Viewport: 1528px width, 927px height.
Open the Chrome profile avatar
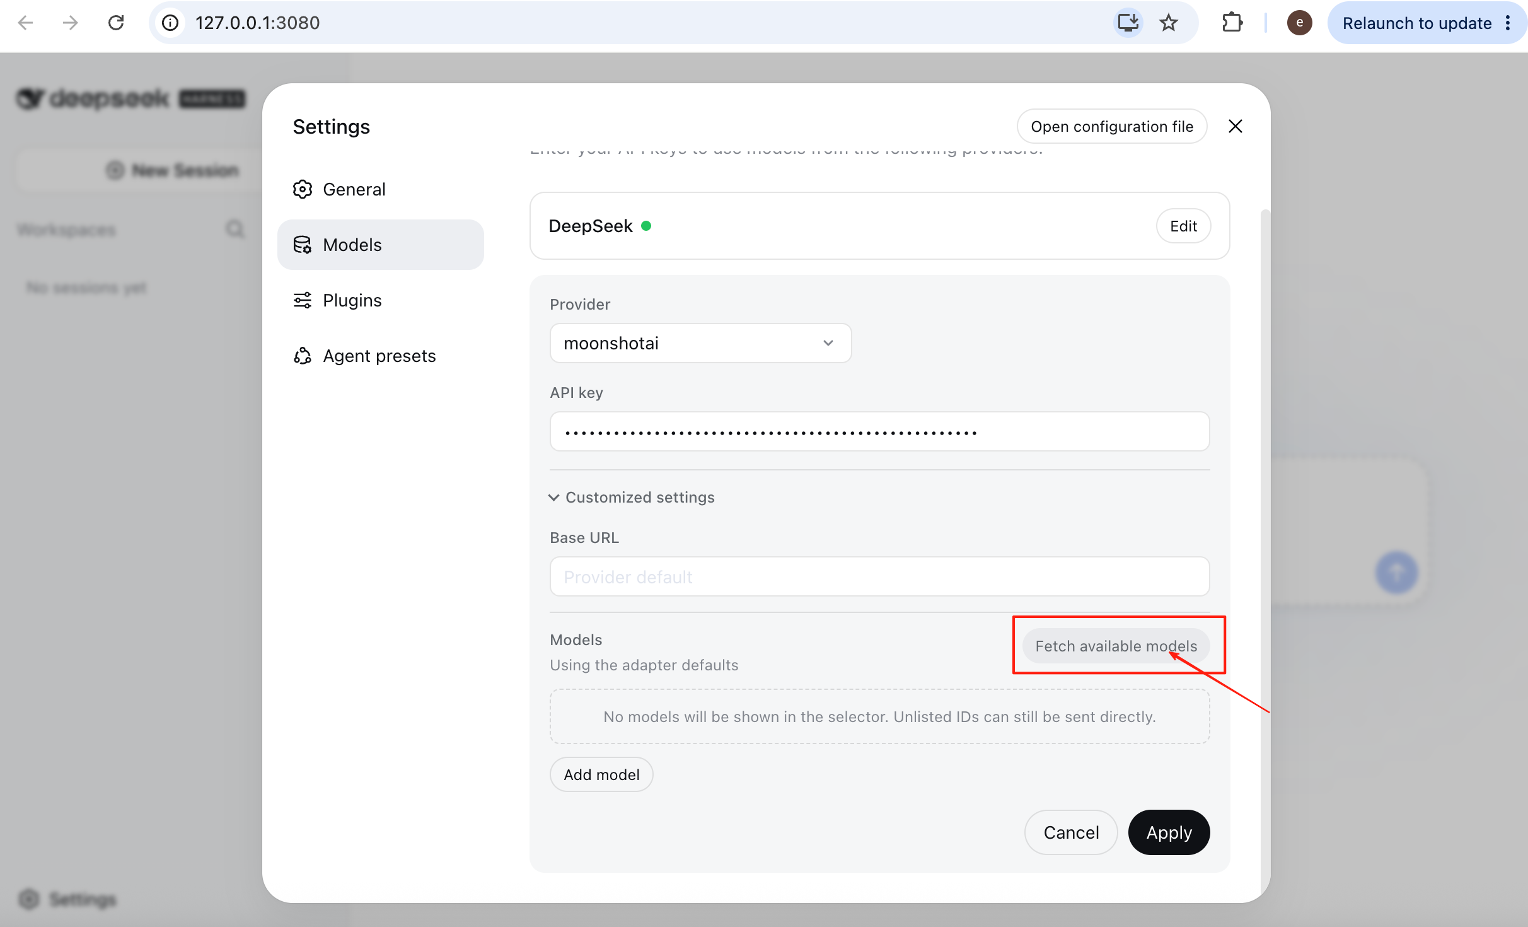[x=1299, y=23]
